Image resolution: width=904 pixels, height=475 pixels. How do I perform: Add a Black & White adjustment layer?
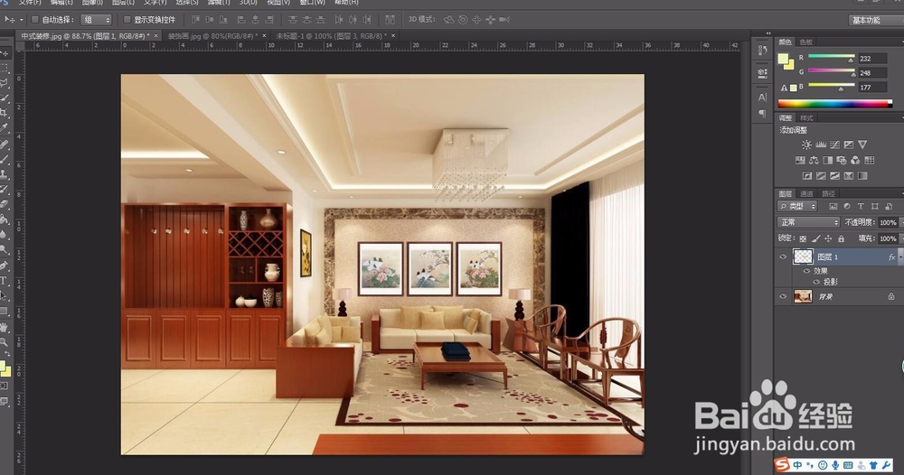[828, 160]
